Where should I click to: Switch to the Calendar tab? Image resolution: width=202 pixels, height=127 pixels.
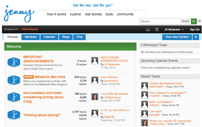point(49,37)
